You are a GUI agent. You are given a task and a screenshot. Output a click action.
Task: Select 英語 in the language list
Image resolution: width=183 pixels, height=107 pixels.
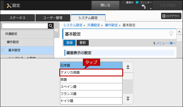pos(91,80)
